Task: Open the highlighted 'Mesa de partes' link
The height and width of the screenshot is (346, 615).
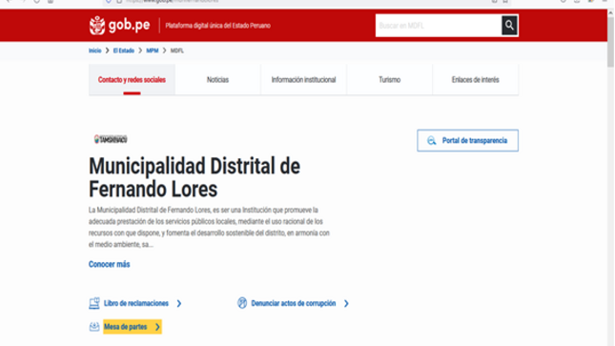Action: (133, 326)
